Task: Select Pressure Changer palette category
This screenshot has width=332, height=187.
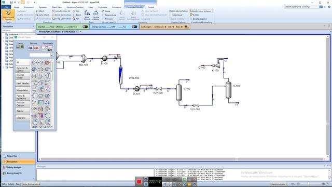Action: 22,104
